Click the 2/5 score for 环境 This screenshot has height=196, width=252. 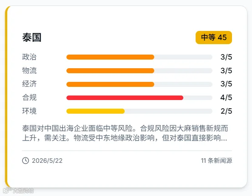pos(226,111)
